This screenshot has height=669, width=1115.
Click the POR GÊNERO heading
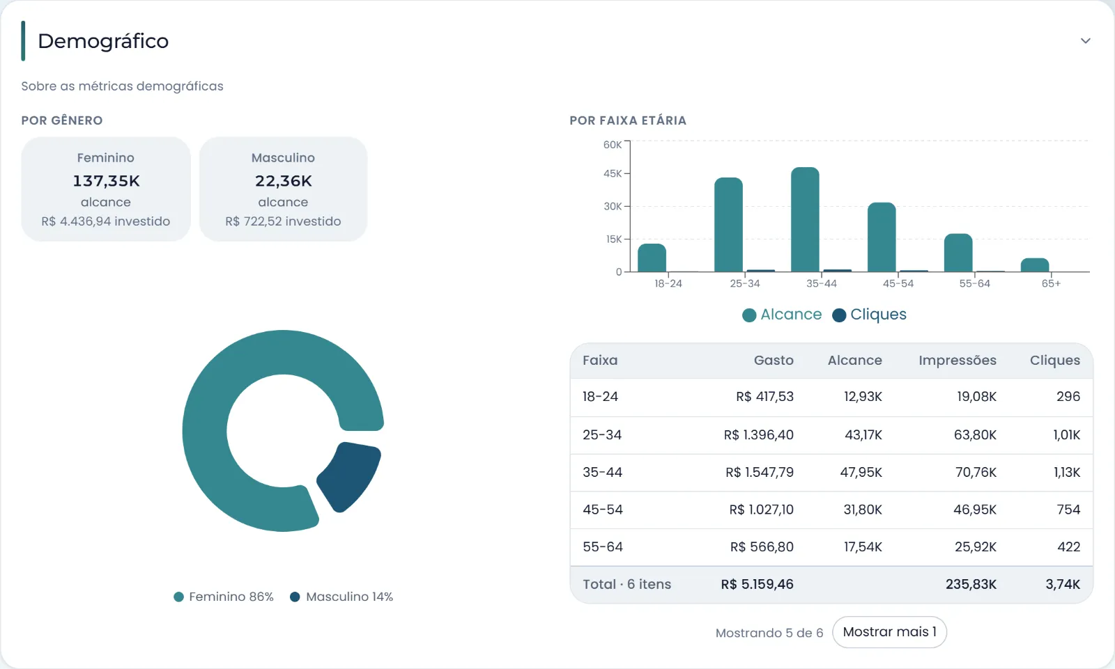coord(62,120)
